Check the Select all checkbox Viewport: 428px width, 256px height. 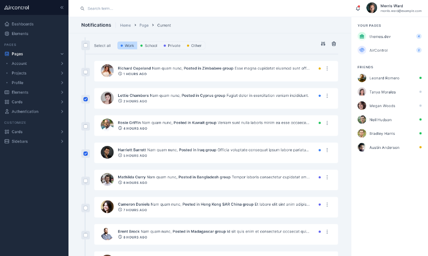click(x=86, y=45)
